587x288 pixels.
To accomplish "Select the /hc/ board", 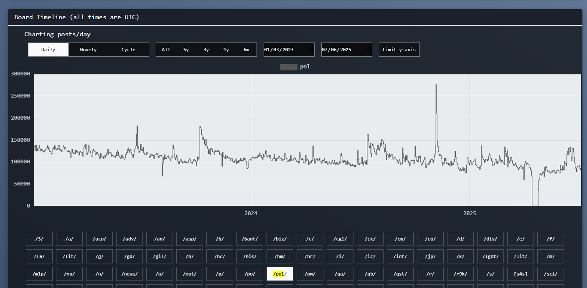I will point(220,256).
